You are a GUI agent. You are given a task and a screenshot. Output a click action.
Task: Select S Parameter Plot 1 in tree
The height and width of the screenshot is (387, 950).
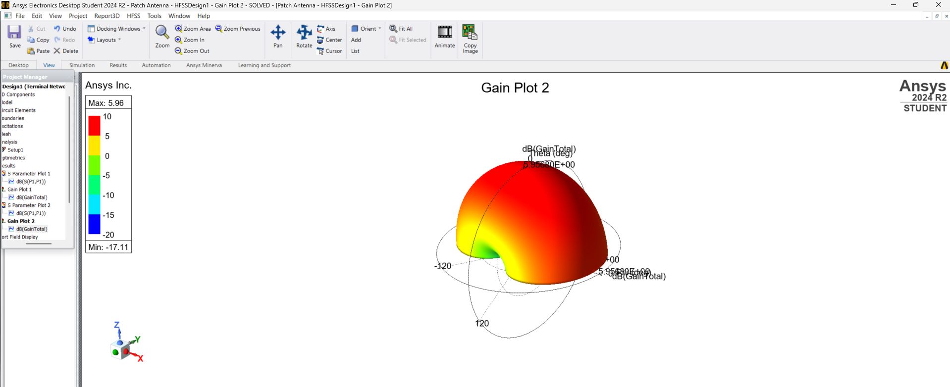click(x=29, y=174)
